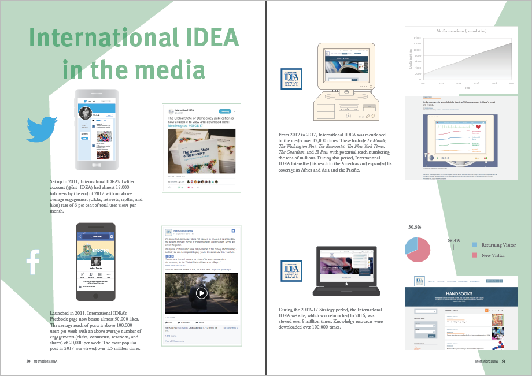532x376 pixels.
Task: Click the first handbook cover thumbnail in the list
Action: pos(498,320)
